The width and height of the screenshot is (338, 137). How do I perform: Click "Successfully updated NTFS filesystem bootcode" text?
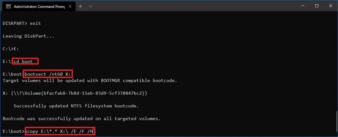click(76, 106)
